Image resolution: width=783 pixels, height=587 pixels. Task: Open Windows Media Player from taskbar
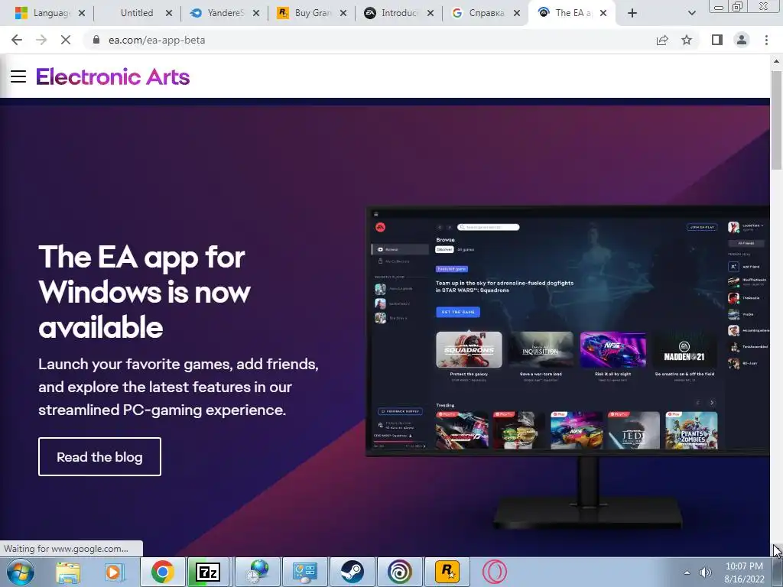[x=114, y=572]
